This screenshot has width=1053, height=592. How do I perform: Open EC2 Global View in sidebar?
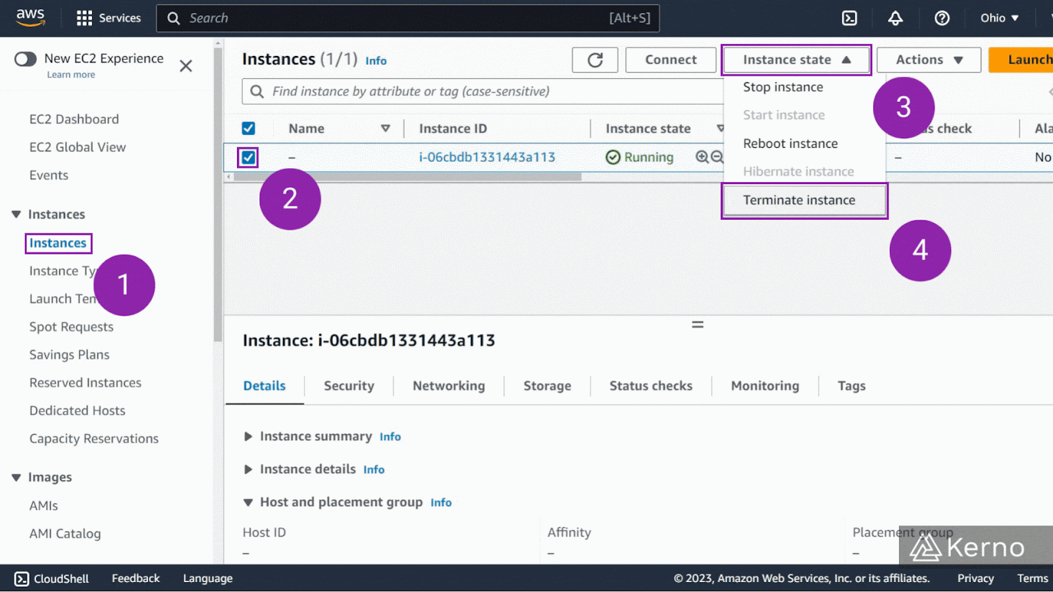pyautogui.click(x=78, y=147)
